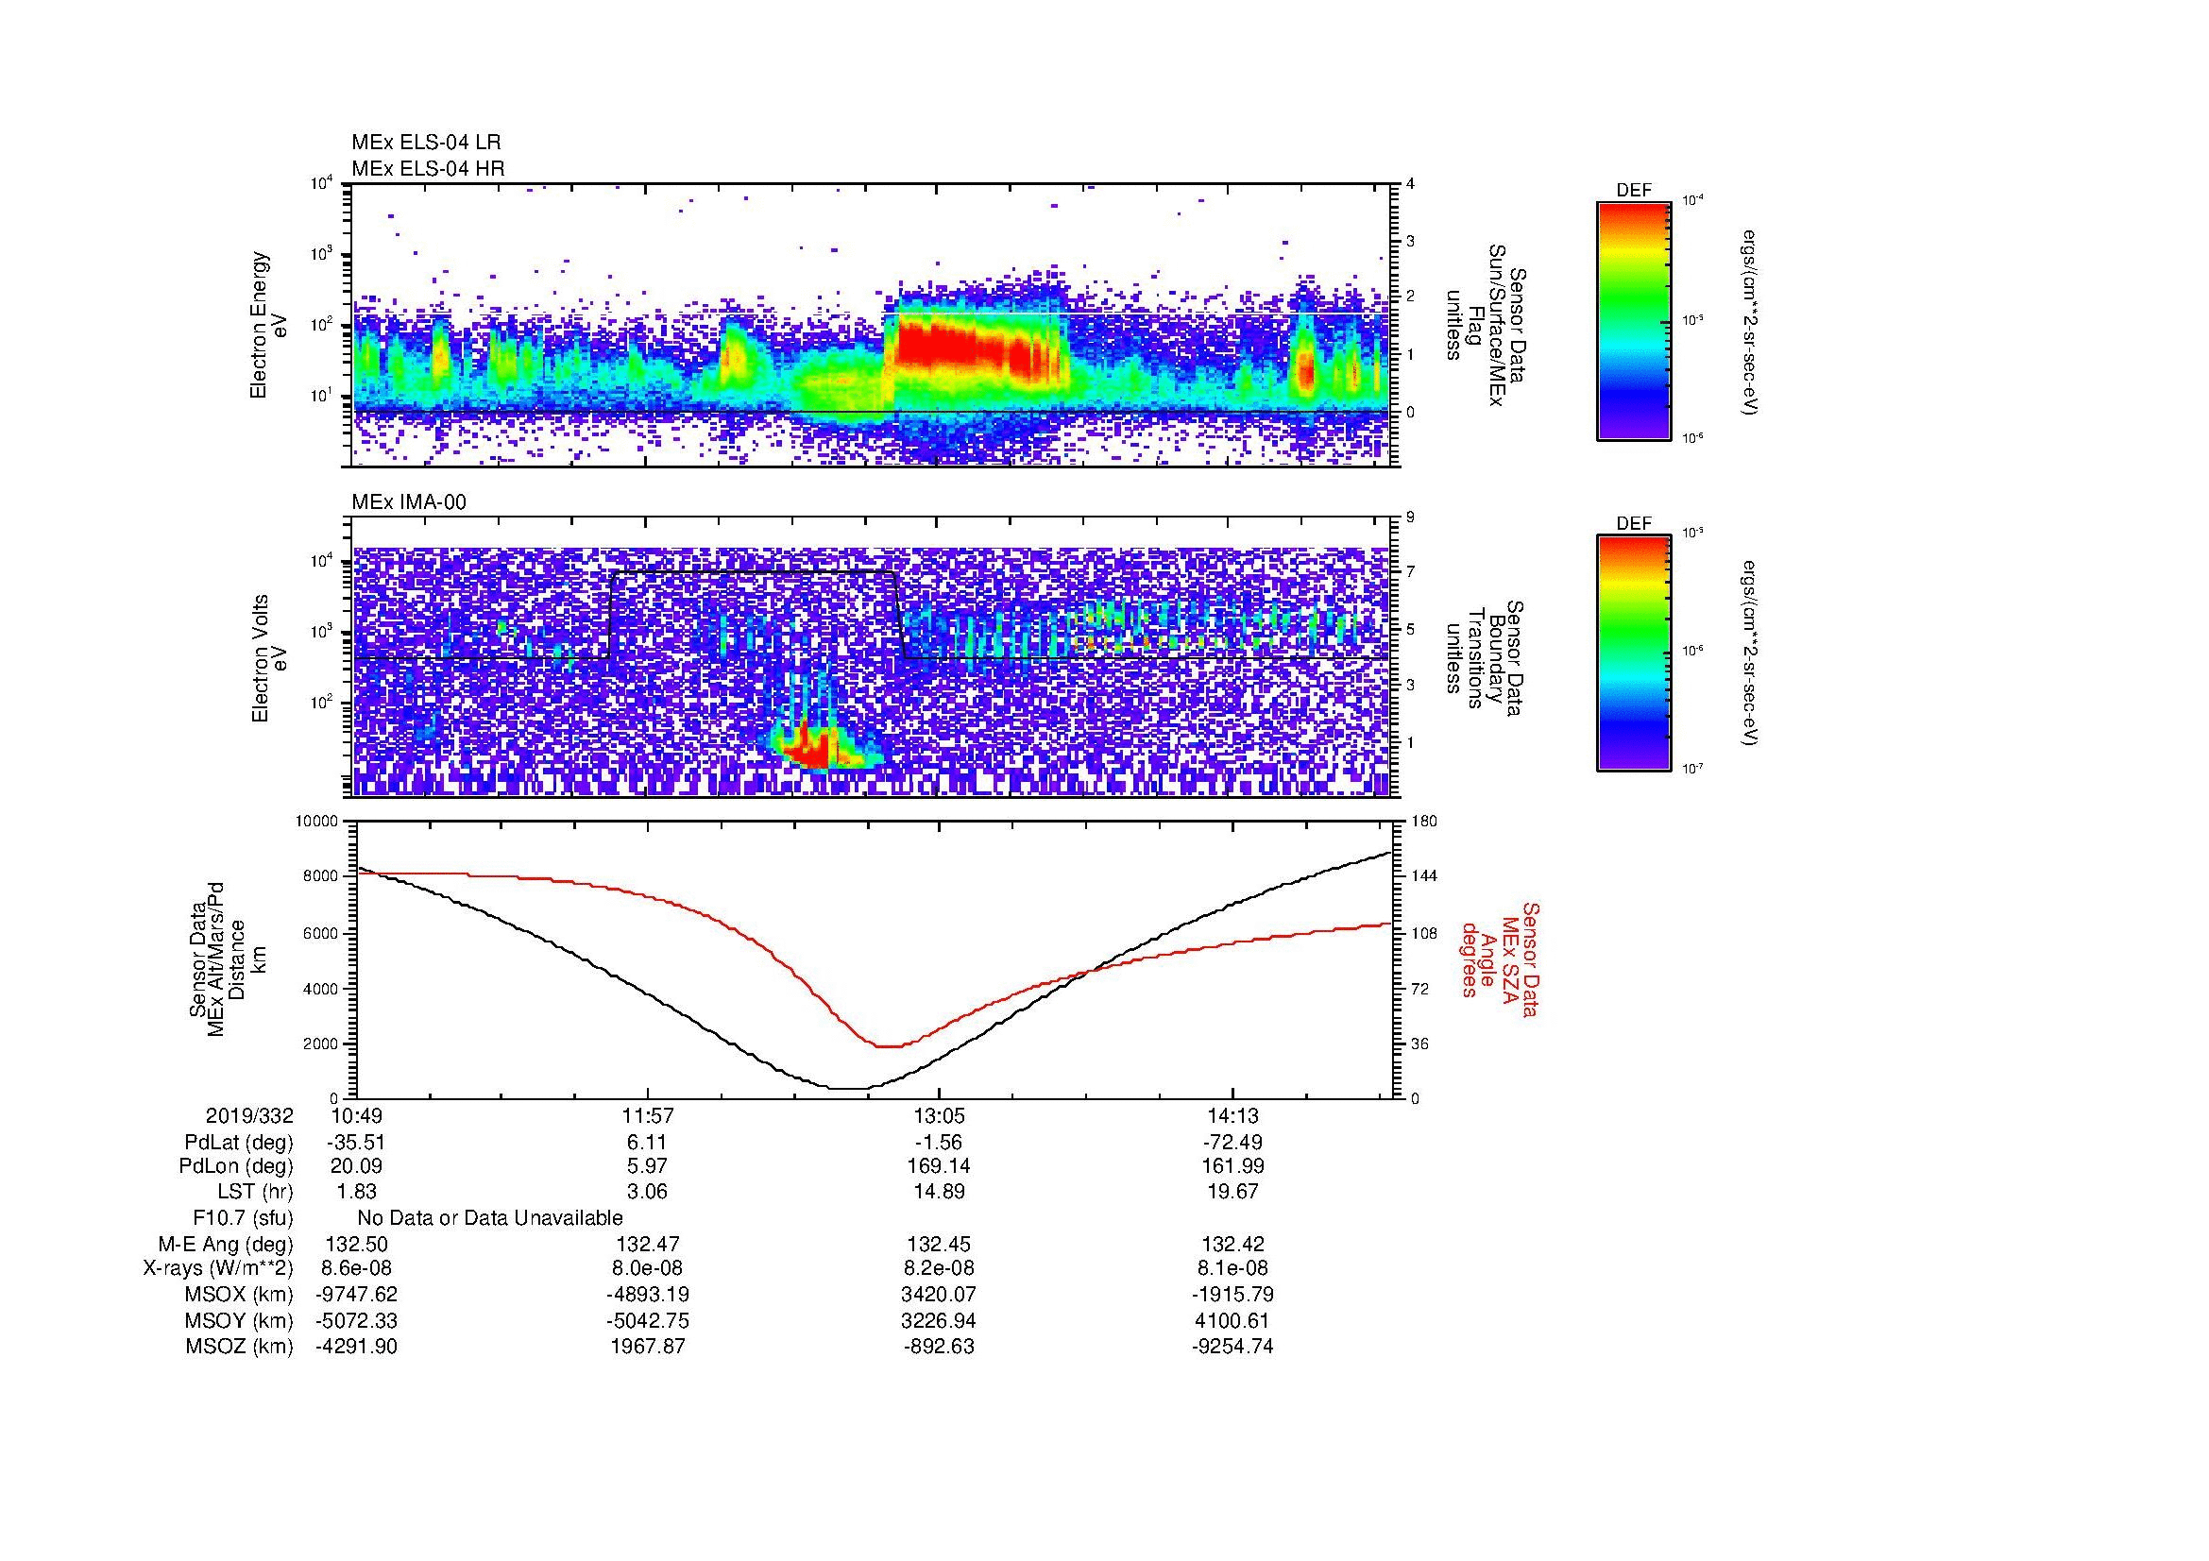Click the 'MEx IMA-00' panel title
The height and width of the screenshot is (1561, 2209).
[x=409, y=502]
